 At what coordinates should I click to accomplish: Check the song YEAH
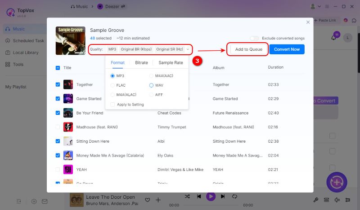(58, 170)
